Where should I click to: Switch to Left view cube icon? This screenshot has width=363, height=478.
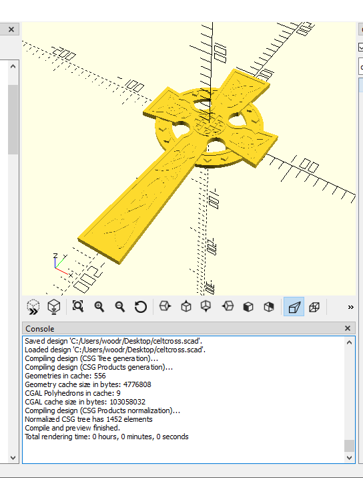[228, 306]
